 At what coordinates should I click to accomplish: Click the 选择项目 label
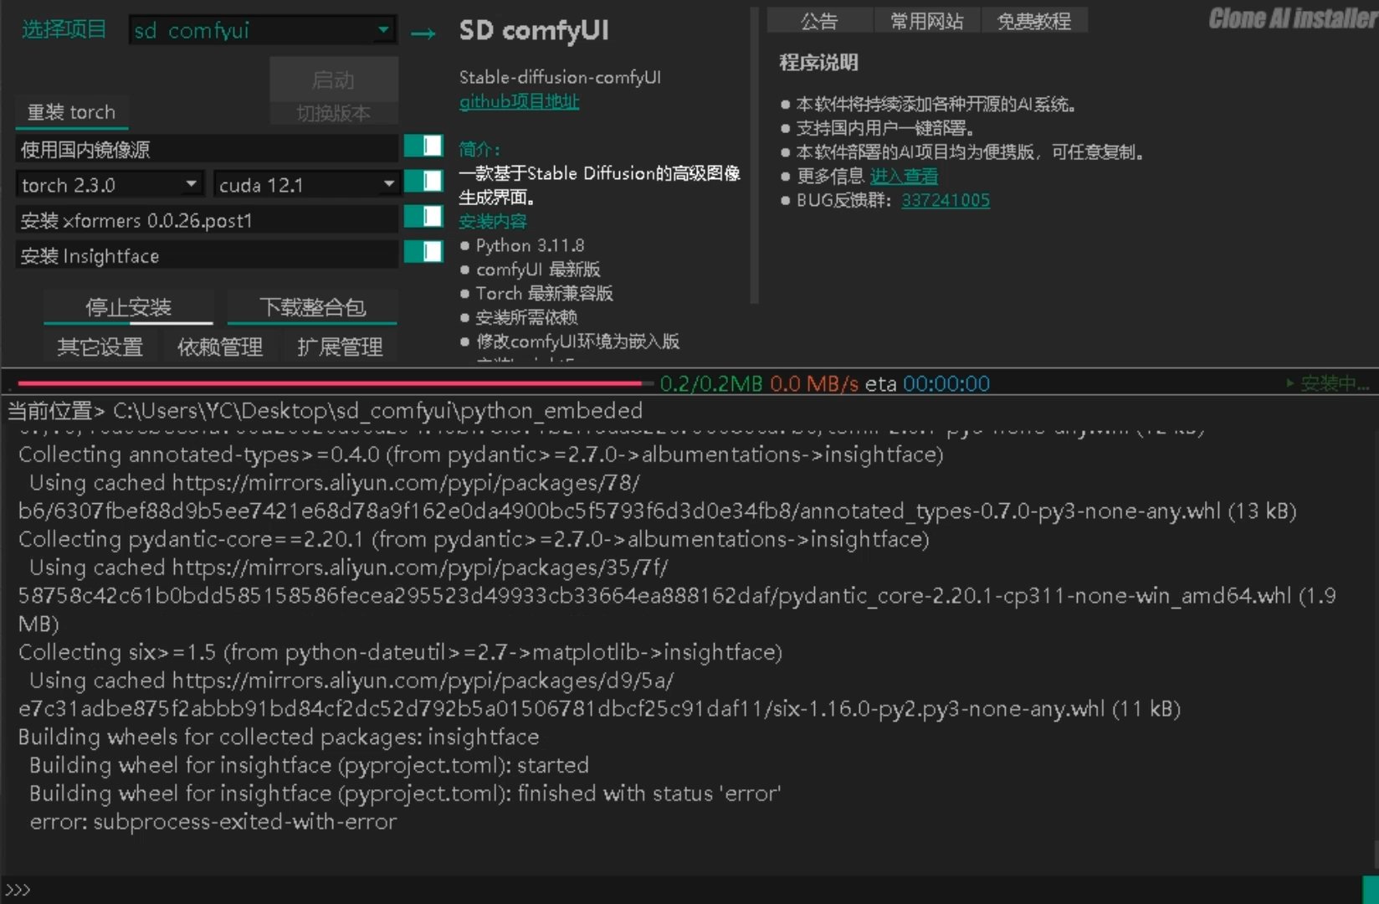pyautogui.click(x=64, y=29)
